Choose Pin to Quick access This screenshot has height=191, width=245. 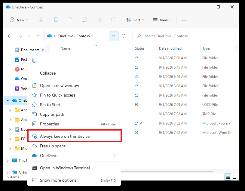(x=74, y=95)
